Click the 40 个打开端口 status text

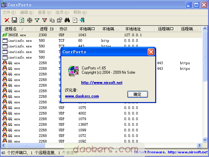click(x=14, y=153)
